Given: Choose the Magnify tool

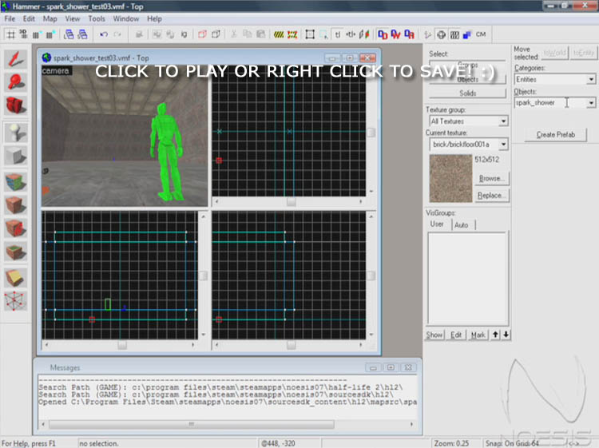Looking at the screenshot, I should (x=15, y=82).
